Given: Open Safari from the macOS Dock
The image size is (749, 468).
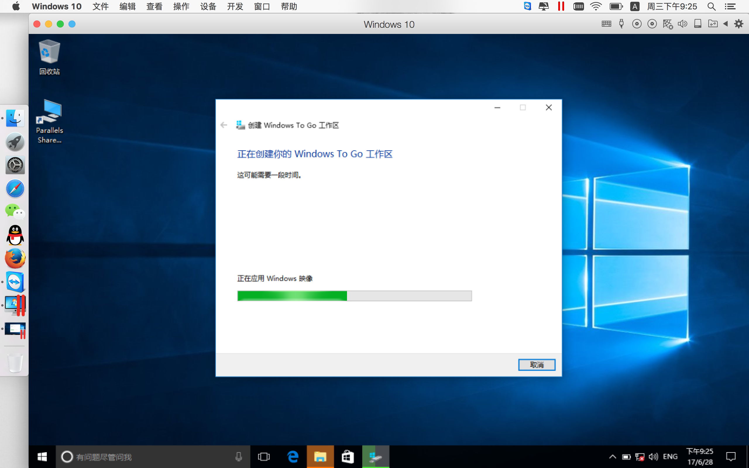Looking at the screenshot, I should [15, 188].
